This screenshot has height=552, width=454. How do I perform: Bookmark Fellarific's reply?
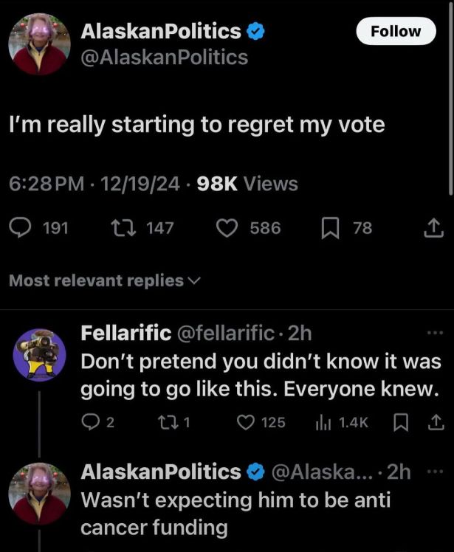[402, 422]
